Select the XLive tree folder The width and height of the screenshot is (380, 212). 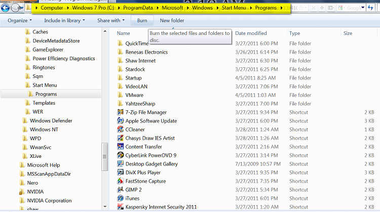35,156
